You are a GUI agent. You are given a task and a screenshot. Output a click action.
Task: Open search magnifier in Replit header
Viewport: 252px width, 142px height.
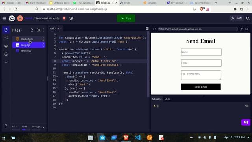[x=248, y=19]
